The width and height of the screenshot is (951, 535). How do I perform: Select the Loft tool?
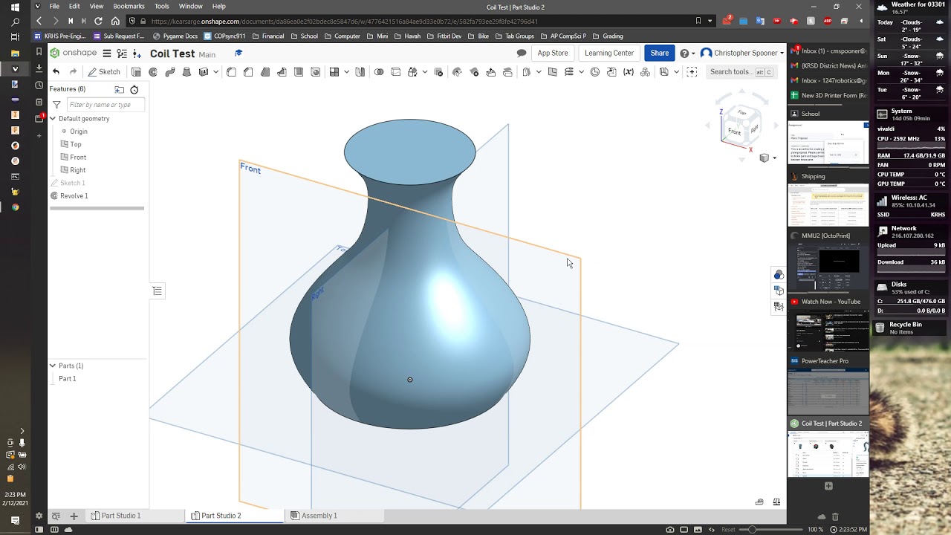click(186, 72)
